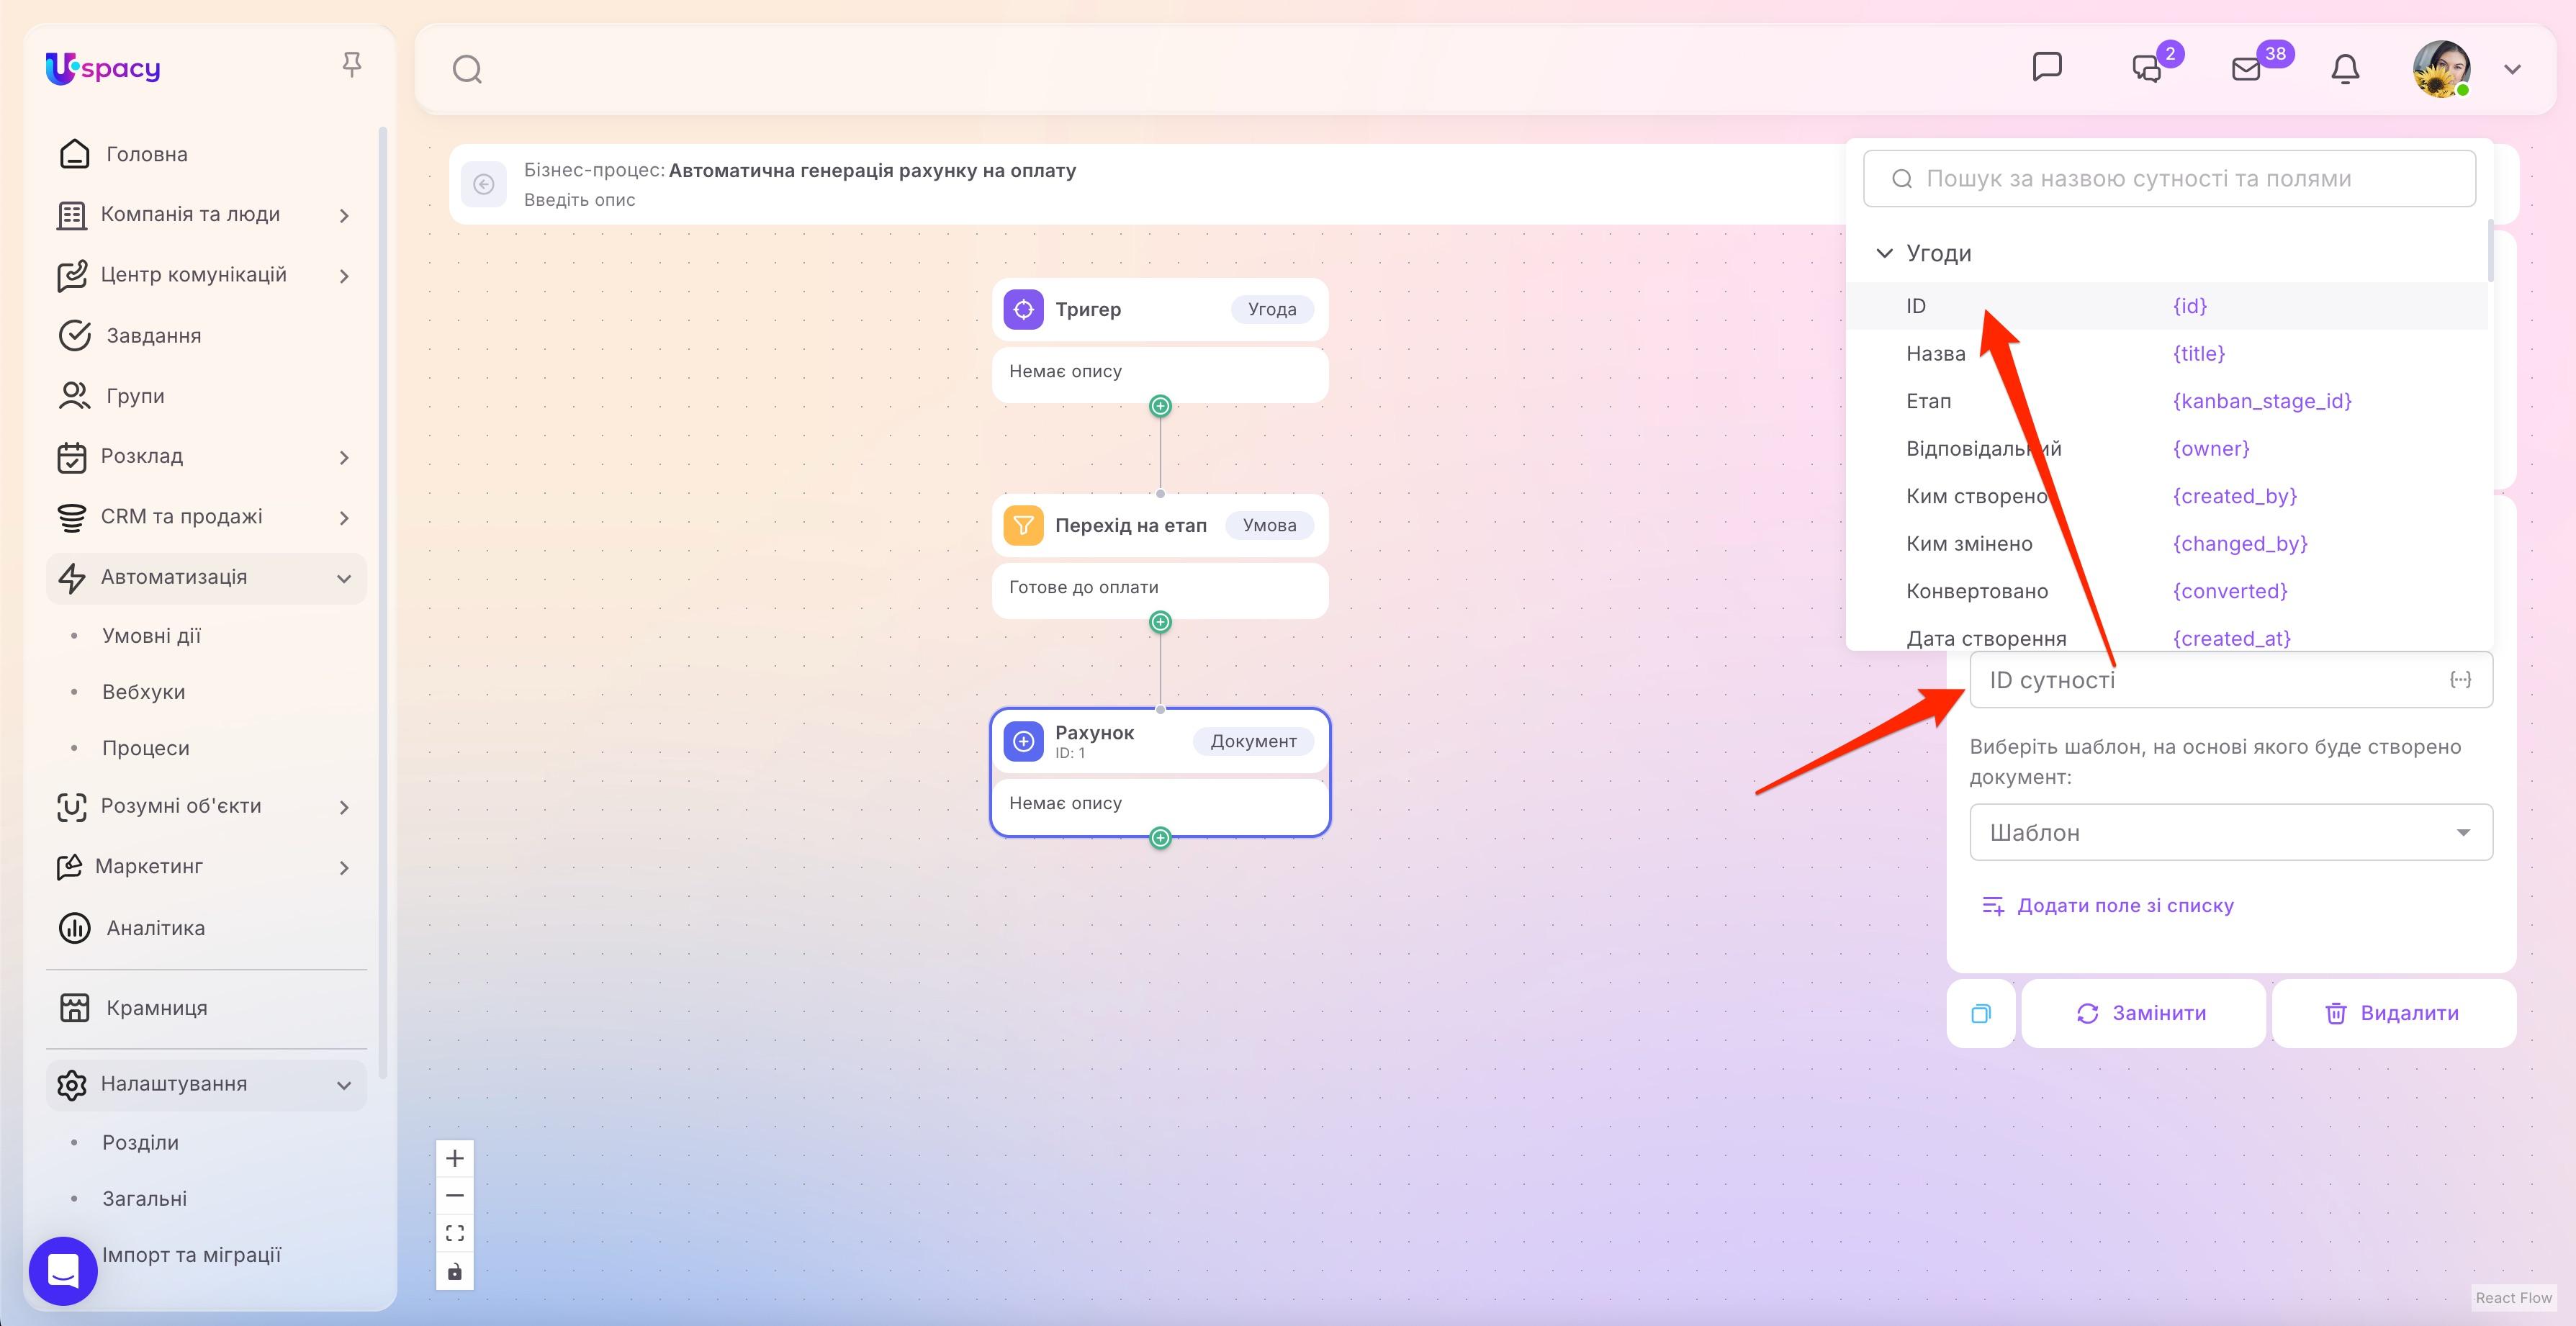2576x1326 pixels.
Task: Click the duplicate node copy icon
Action: coord(1980,1014)
